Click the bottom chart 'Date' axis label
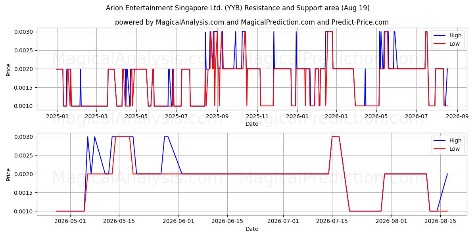476x238 pixels. tap(252, 229)
